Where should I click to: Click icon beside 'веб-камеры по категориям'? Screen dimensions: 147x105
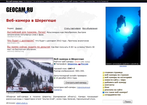point(103,77)
